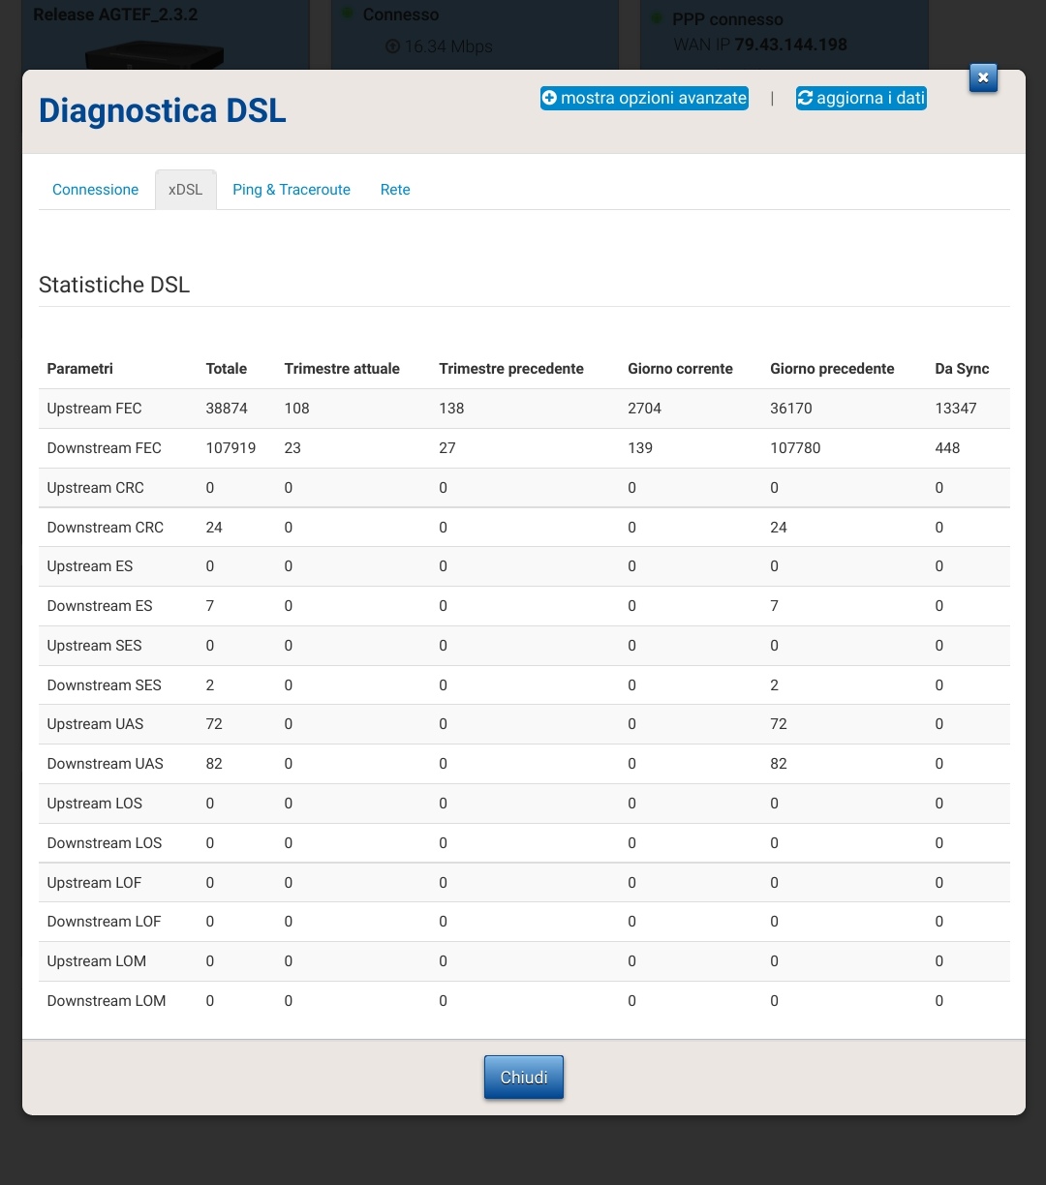The width and height of the screenshot is (1046, 1185).
Task: Click Upstream FEC total value 38874
Action: pos(227,409)
